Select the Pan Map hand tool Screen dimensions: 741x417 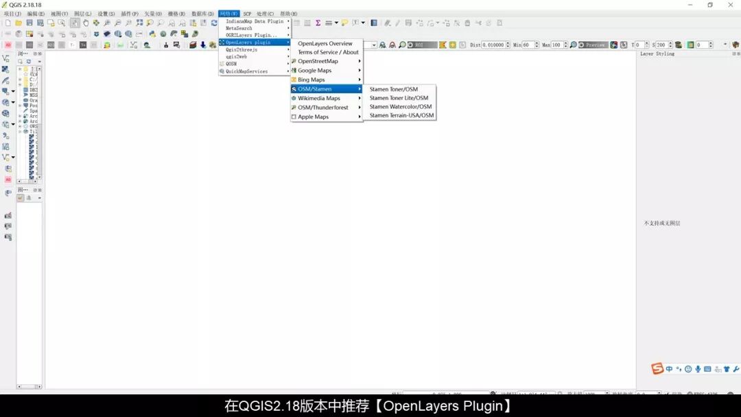coord(86,23)
